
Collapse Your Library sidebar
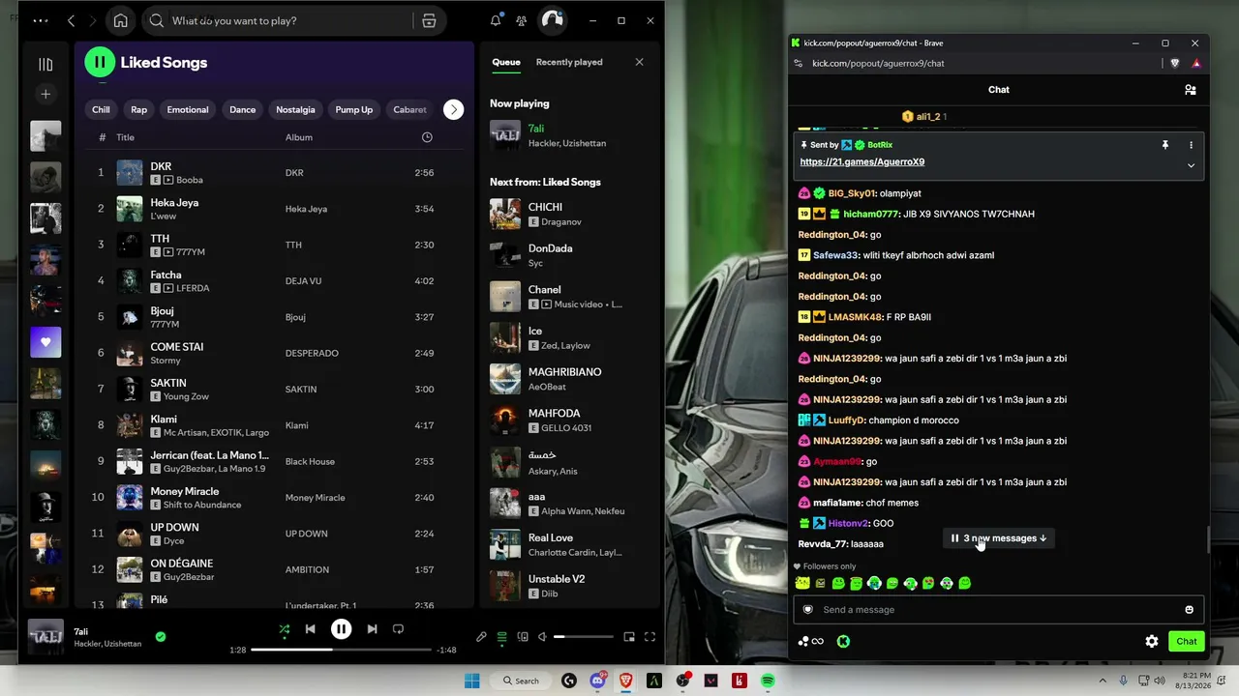click(45, 64)
